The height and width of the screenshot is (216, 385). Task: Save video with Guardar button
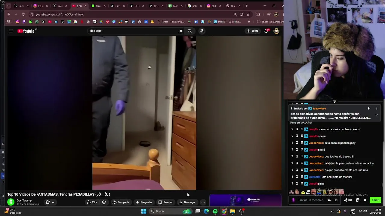click(x=165, y=202)
